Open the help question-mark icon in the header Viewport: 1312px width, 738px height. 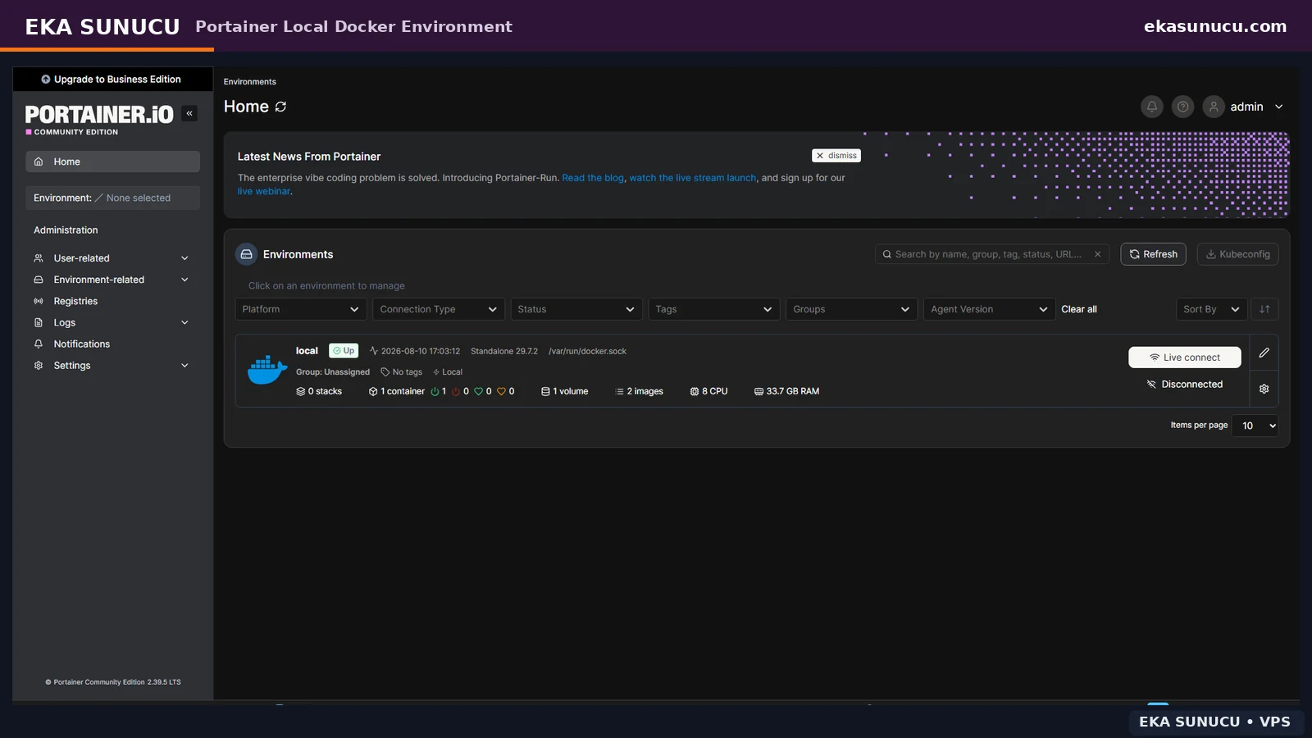coord(1182,107)
